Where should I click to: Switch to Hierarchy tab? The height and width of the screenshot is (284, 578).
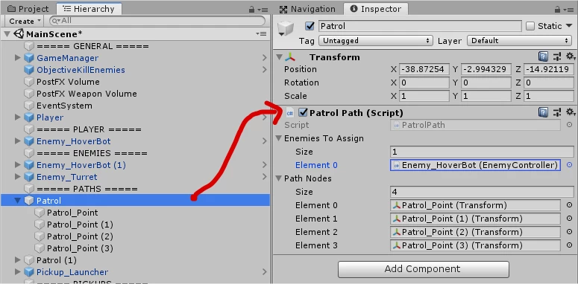88,9
